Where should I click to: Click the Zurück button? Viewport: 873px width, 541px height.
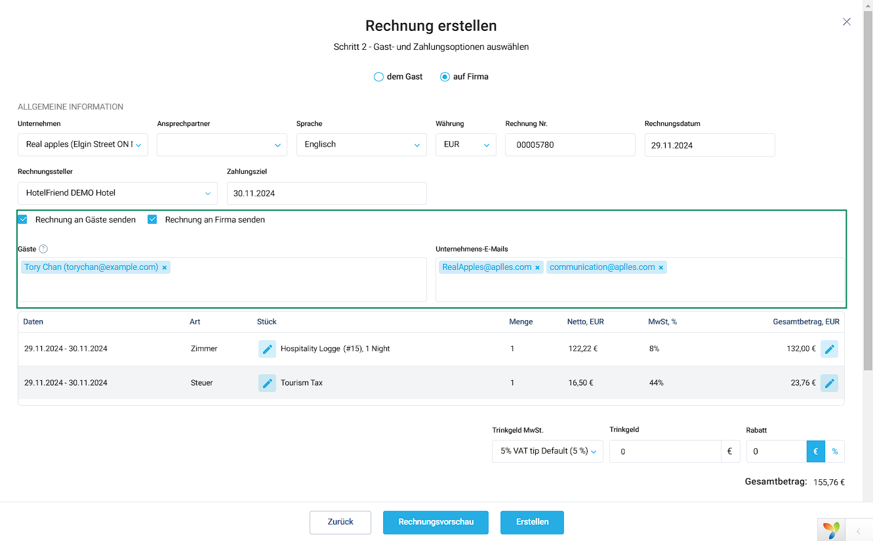click(x=340, y=522)
